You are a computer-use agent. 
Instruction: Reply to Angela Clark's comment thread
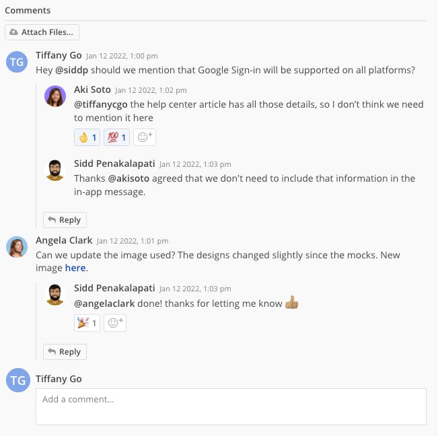[65, 352]
